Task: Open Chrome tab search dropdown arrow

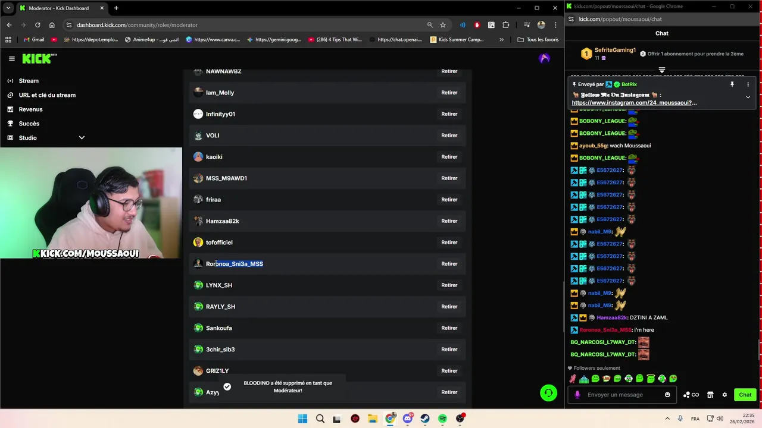Action: click(8, 8)
